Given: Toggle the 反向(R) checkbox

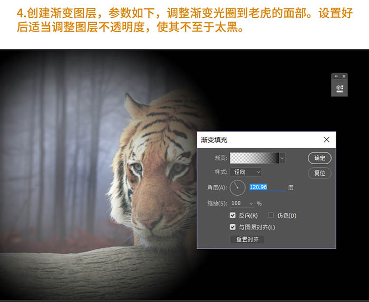Looking at the screenshot, I should click(232, 215).
